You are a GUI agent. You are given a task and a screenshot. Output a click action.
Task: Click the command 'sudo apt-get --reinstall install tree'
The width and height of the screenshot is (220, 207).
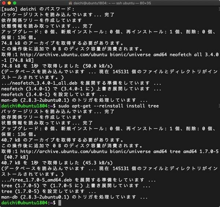[109, 106]
